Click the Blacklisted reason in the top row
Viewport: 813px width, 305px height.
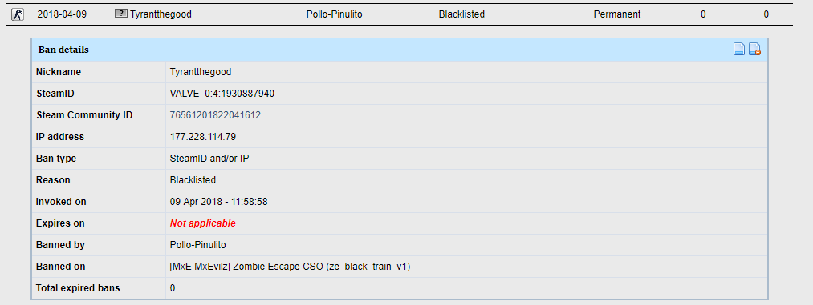(x=461, y=14)
